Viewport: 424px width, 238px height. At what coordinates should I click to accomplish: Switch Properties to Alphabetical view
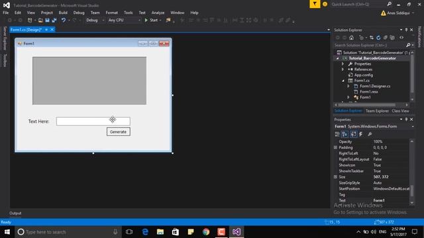(x=344, y=134)
